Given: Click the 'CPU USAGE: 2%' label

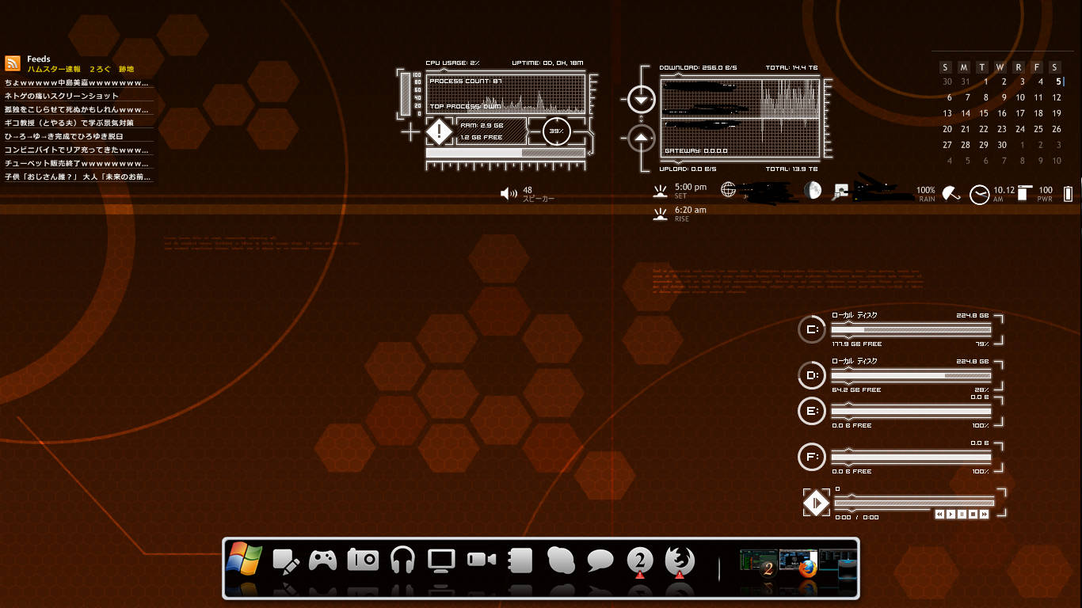Looking at the screenshot, I should 453,63.
